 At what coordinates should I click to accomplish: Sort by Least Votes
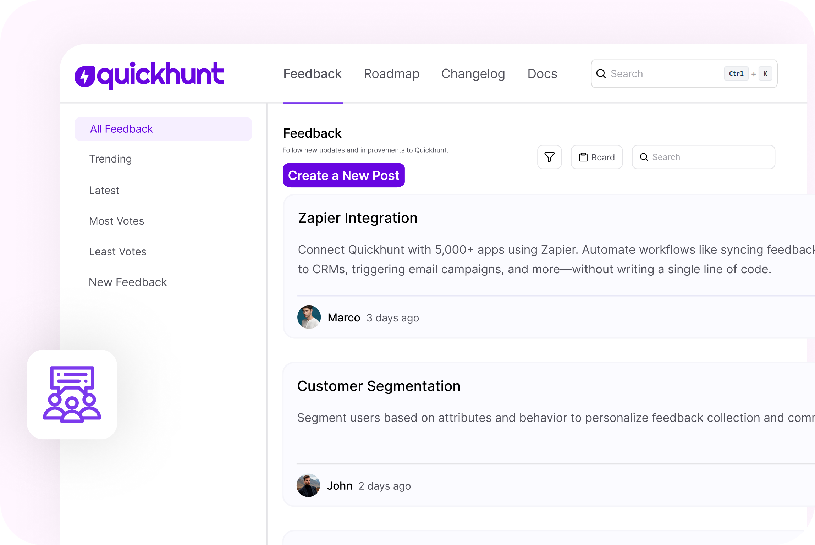coord(117,251)
